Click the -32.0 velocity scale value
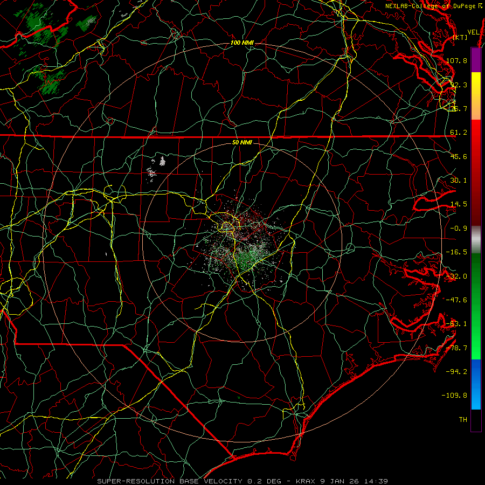This screenshot has width=485, height=485. click(456, 276)
